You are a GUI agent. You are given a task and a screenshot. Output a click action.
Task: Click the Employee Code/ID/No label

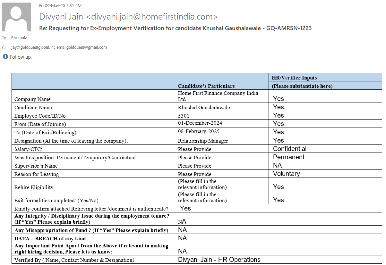(40, 116)
